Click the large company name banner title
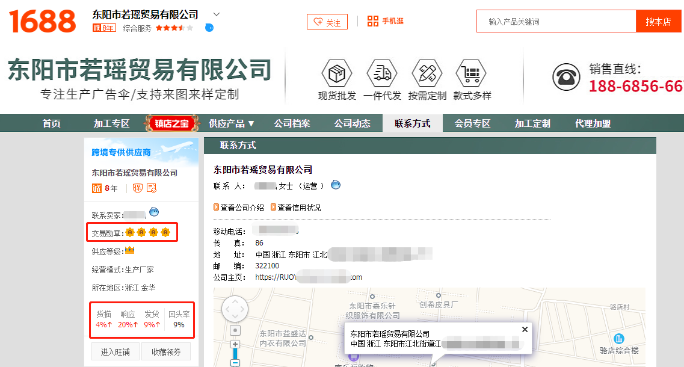Image resolution: width=684 pixels, height=367 pixels. coord(140,70)
